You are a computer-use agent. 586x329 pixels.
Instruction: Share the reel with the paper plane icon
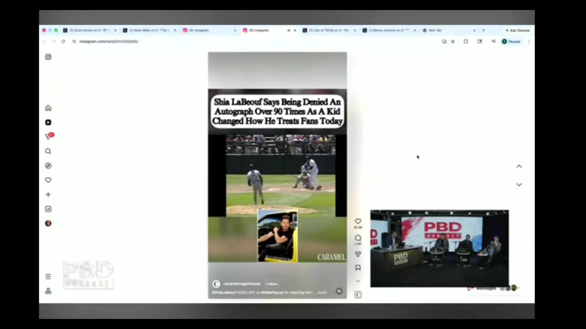[358, 254]
